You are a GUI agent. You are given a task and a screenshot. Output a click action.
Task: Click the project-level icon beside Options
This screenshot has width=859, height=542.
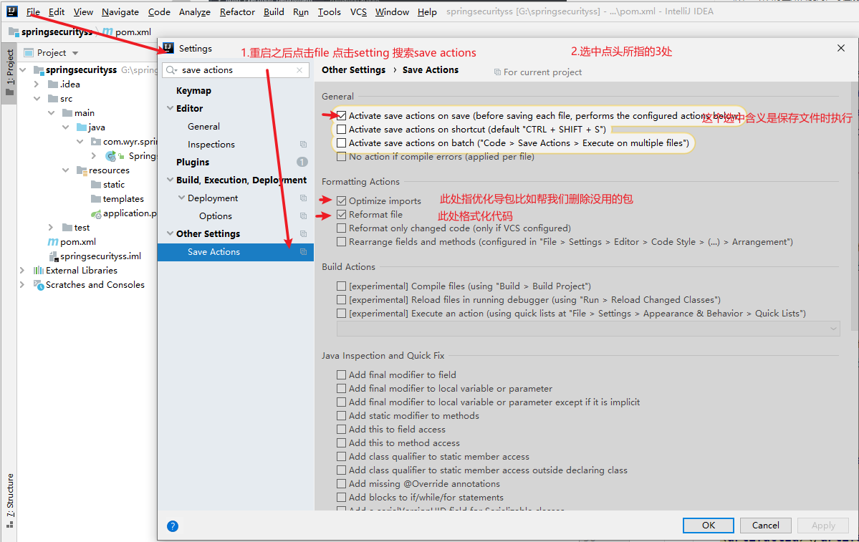point(303,216)
